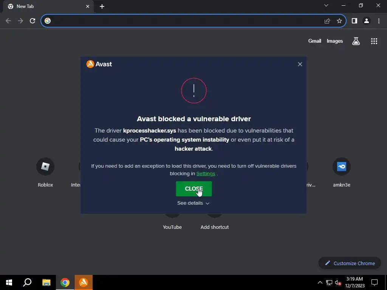Dismiss Avast popup with the X icon
This screenshot has height=290, width=387.
pos(300,64)
